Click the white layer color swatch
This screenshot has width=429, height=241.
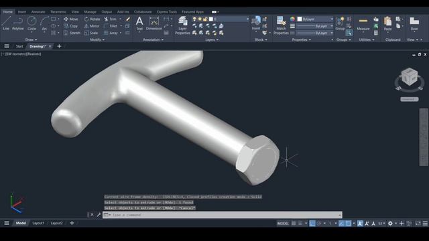[211, 19]
